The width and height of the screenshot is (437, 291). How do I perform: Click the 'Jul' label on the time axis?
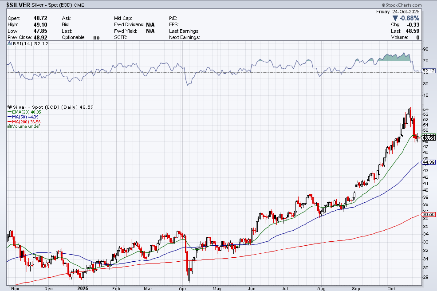tap(284, 288)
